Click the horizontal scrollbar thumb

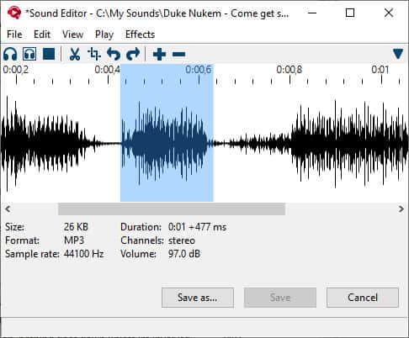(172, 209)
